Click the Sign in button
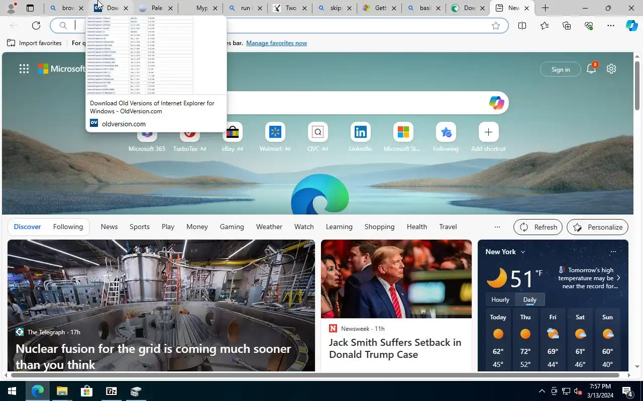The width and height of the screenshot is (643, 401). pos(560,69)
